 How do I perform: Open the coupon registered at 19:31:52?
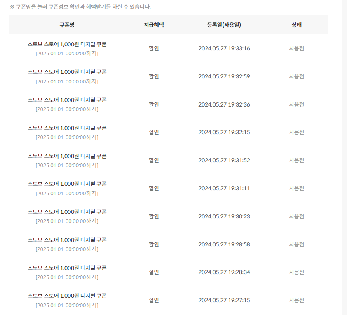pyautogui.click(x=67, y=156)
